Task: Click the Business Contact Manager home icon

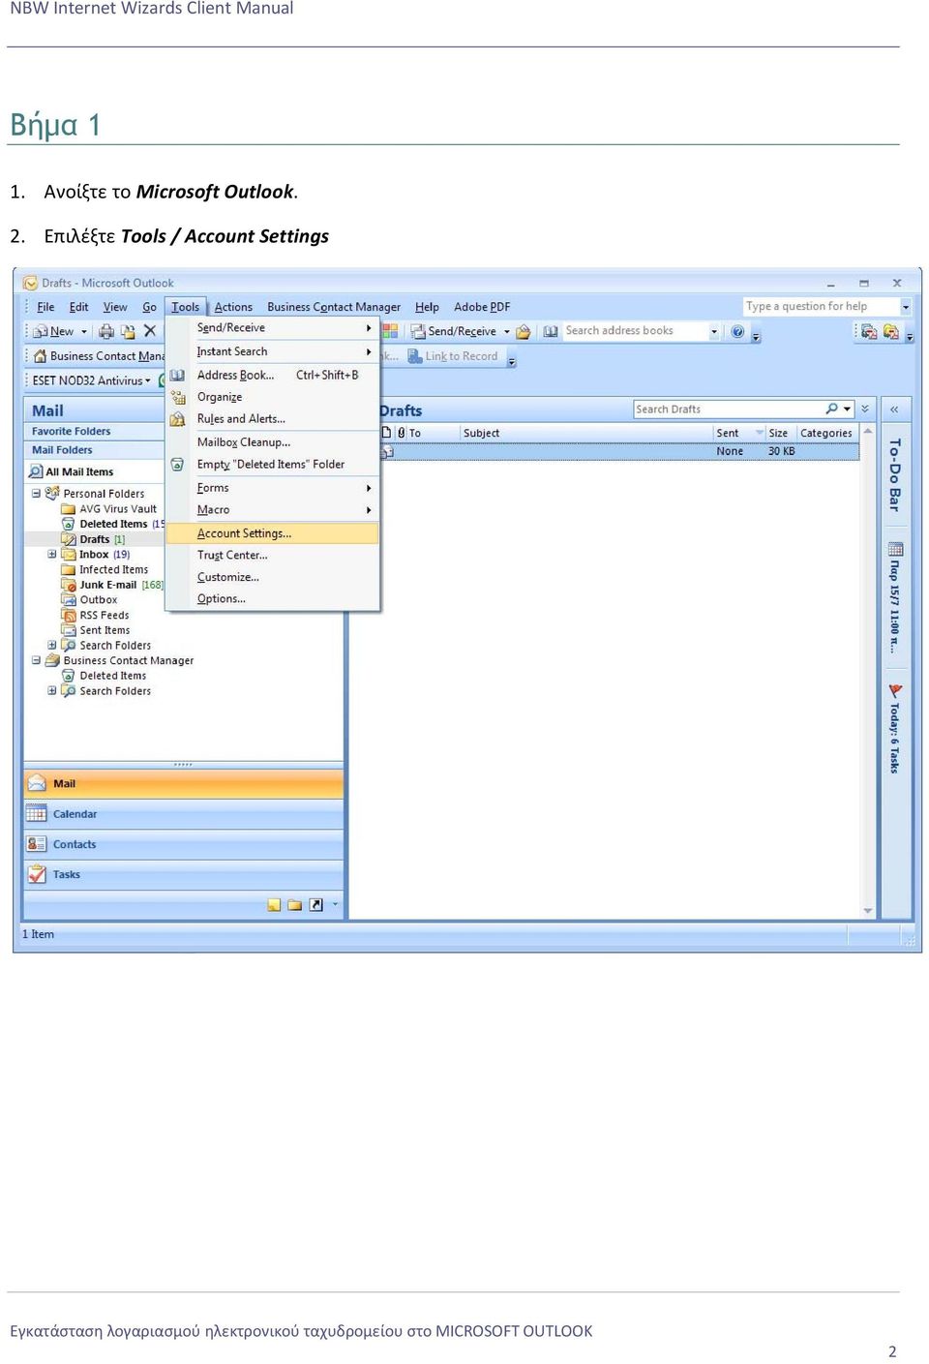Action: pyautogui.click(x=40, y=356)
